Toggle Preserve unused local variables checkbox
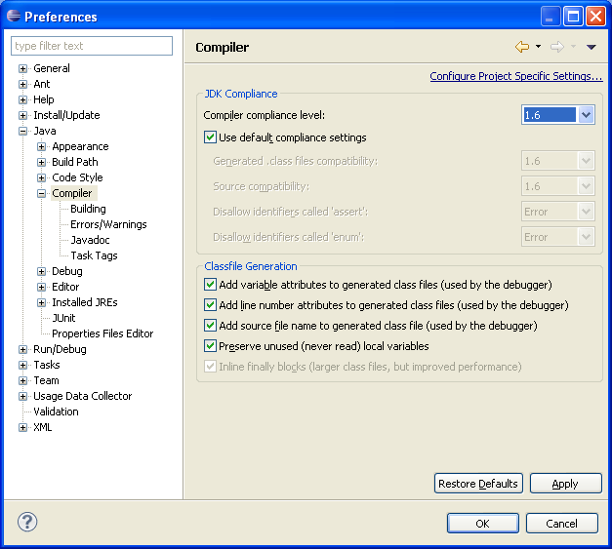The image size is (612, 549). (210, 345)
